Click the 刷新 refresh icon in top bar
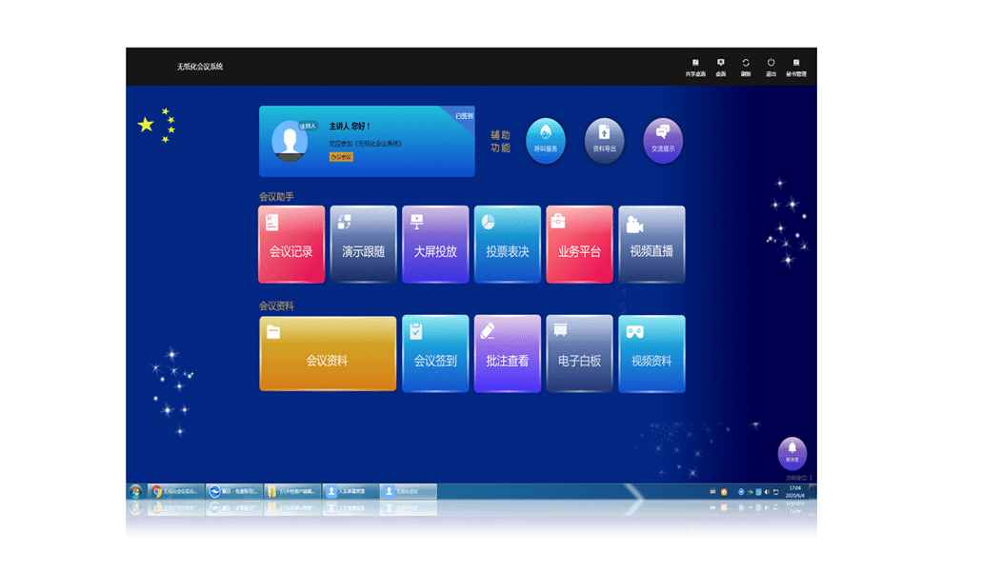 coord(746,67)
